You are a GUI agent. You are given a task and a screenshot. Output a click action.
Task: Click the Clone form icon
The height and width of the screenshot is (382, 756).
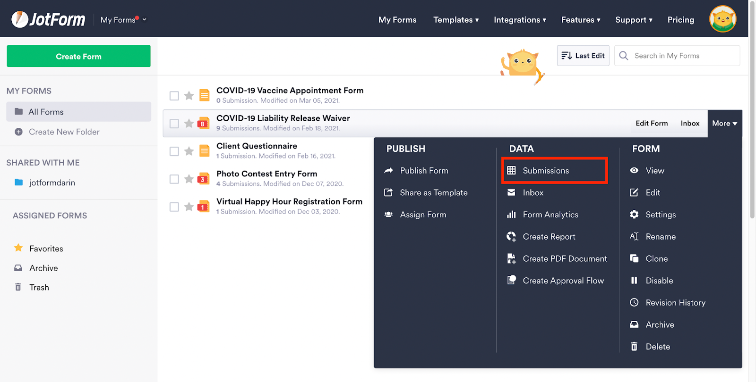click(634, 258)
